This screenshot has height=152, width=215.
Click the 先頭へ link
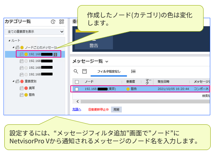pos(77,109)
